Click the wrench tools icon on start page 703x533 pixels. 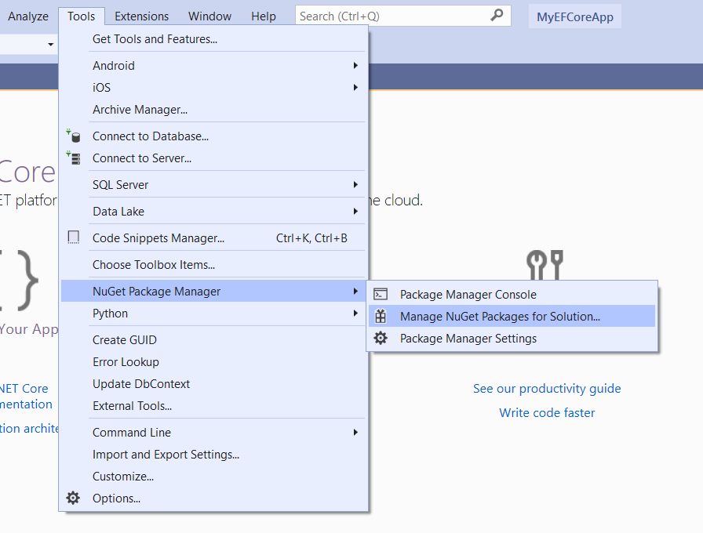pos(545,265)
